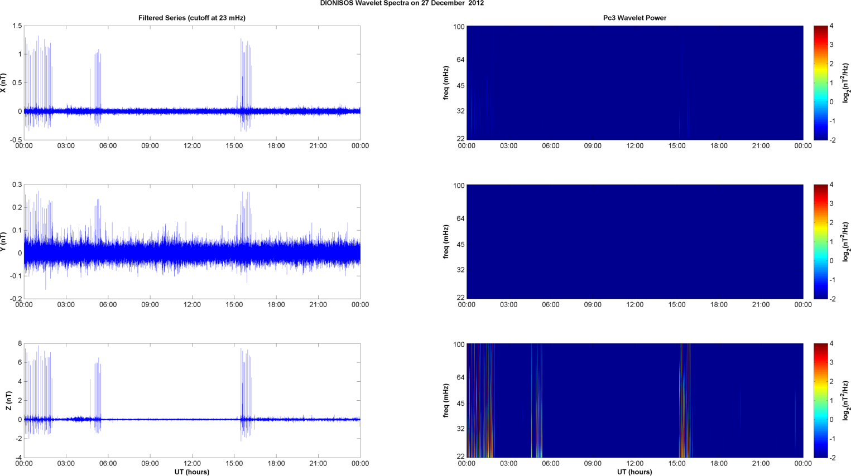851x476 pixels.
Task: Click 'UT (hours)' label under the Z series plot
Action: click(x=192, y=472)
